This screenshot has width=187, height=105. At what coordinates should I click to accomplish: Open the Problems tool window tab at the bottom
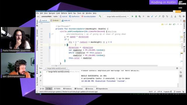click(x=67, y=89)
